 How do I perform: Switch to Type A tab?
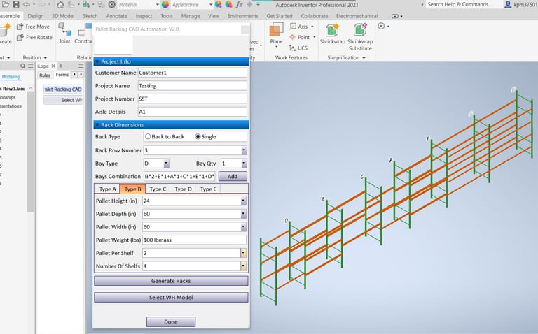107,189
